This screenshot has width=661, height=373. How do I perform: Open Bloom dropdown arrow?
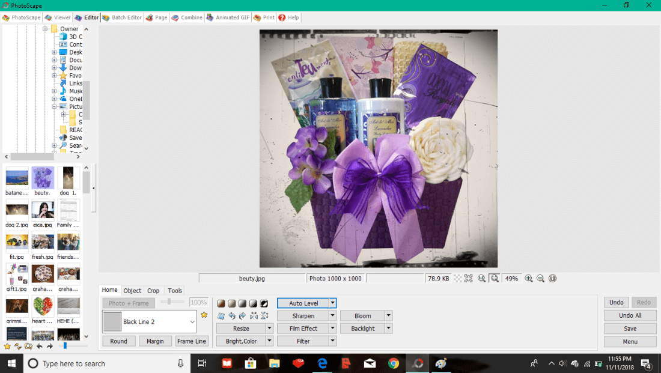pos(389,316)
